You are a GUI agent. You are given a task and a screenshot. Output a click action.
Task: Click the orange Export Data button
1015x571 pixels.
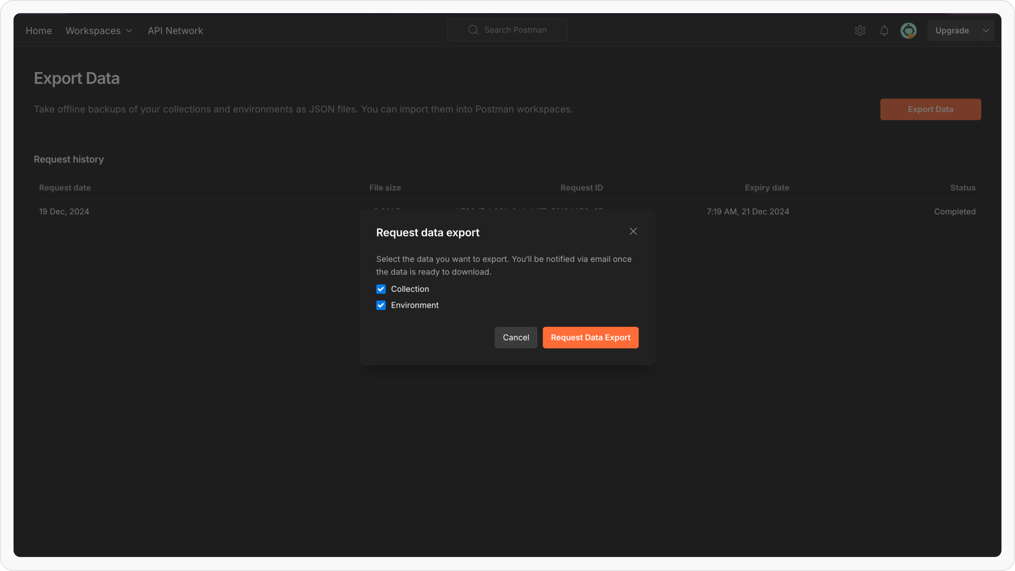click(930, 110)
